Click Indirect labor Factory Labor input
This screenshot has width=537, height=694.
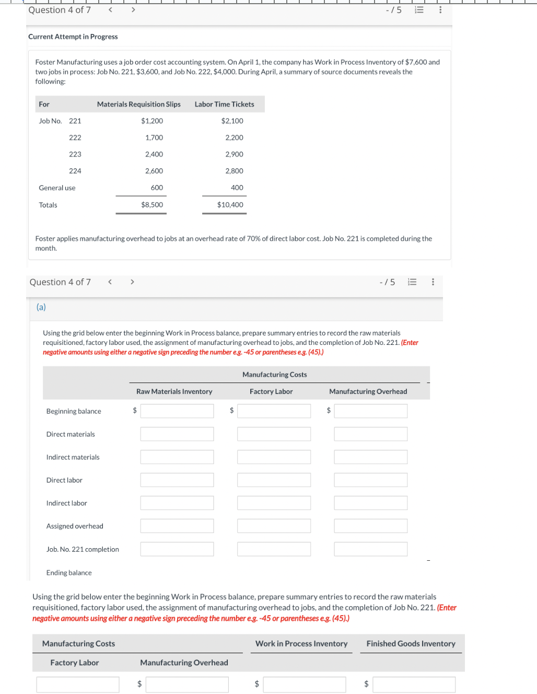point(274,503)
